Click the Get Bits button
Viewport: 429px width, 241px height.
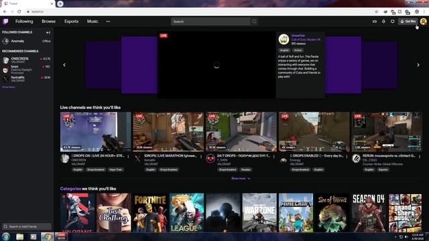click(x=408, y=21)
